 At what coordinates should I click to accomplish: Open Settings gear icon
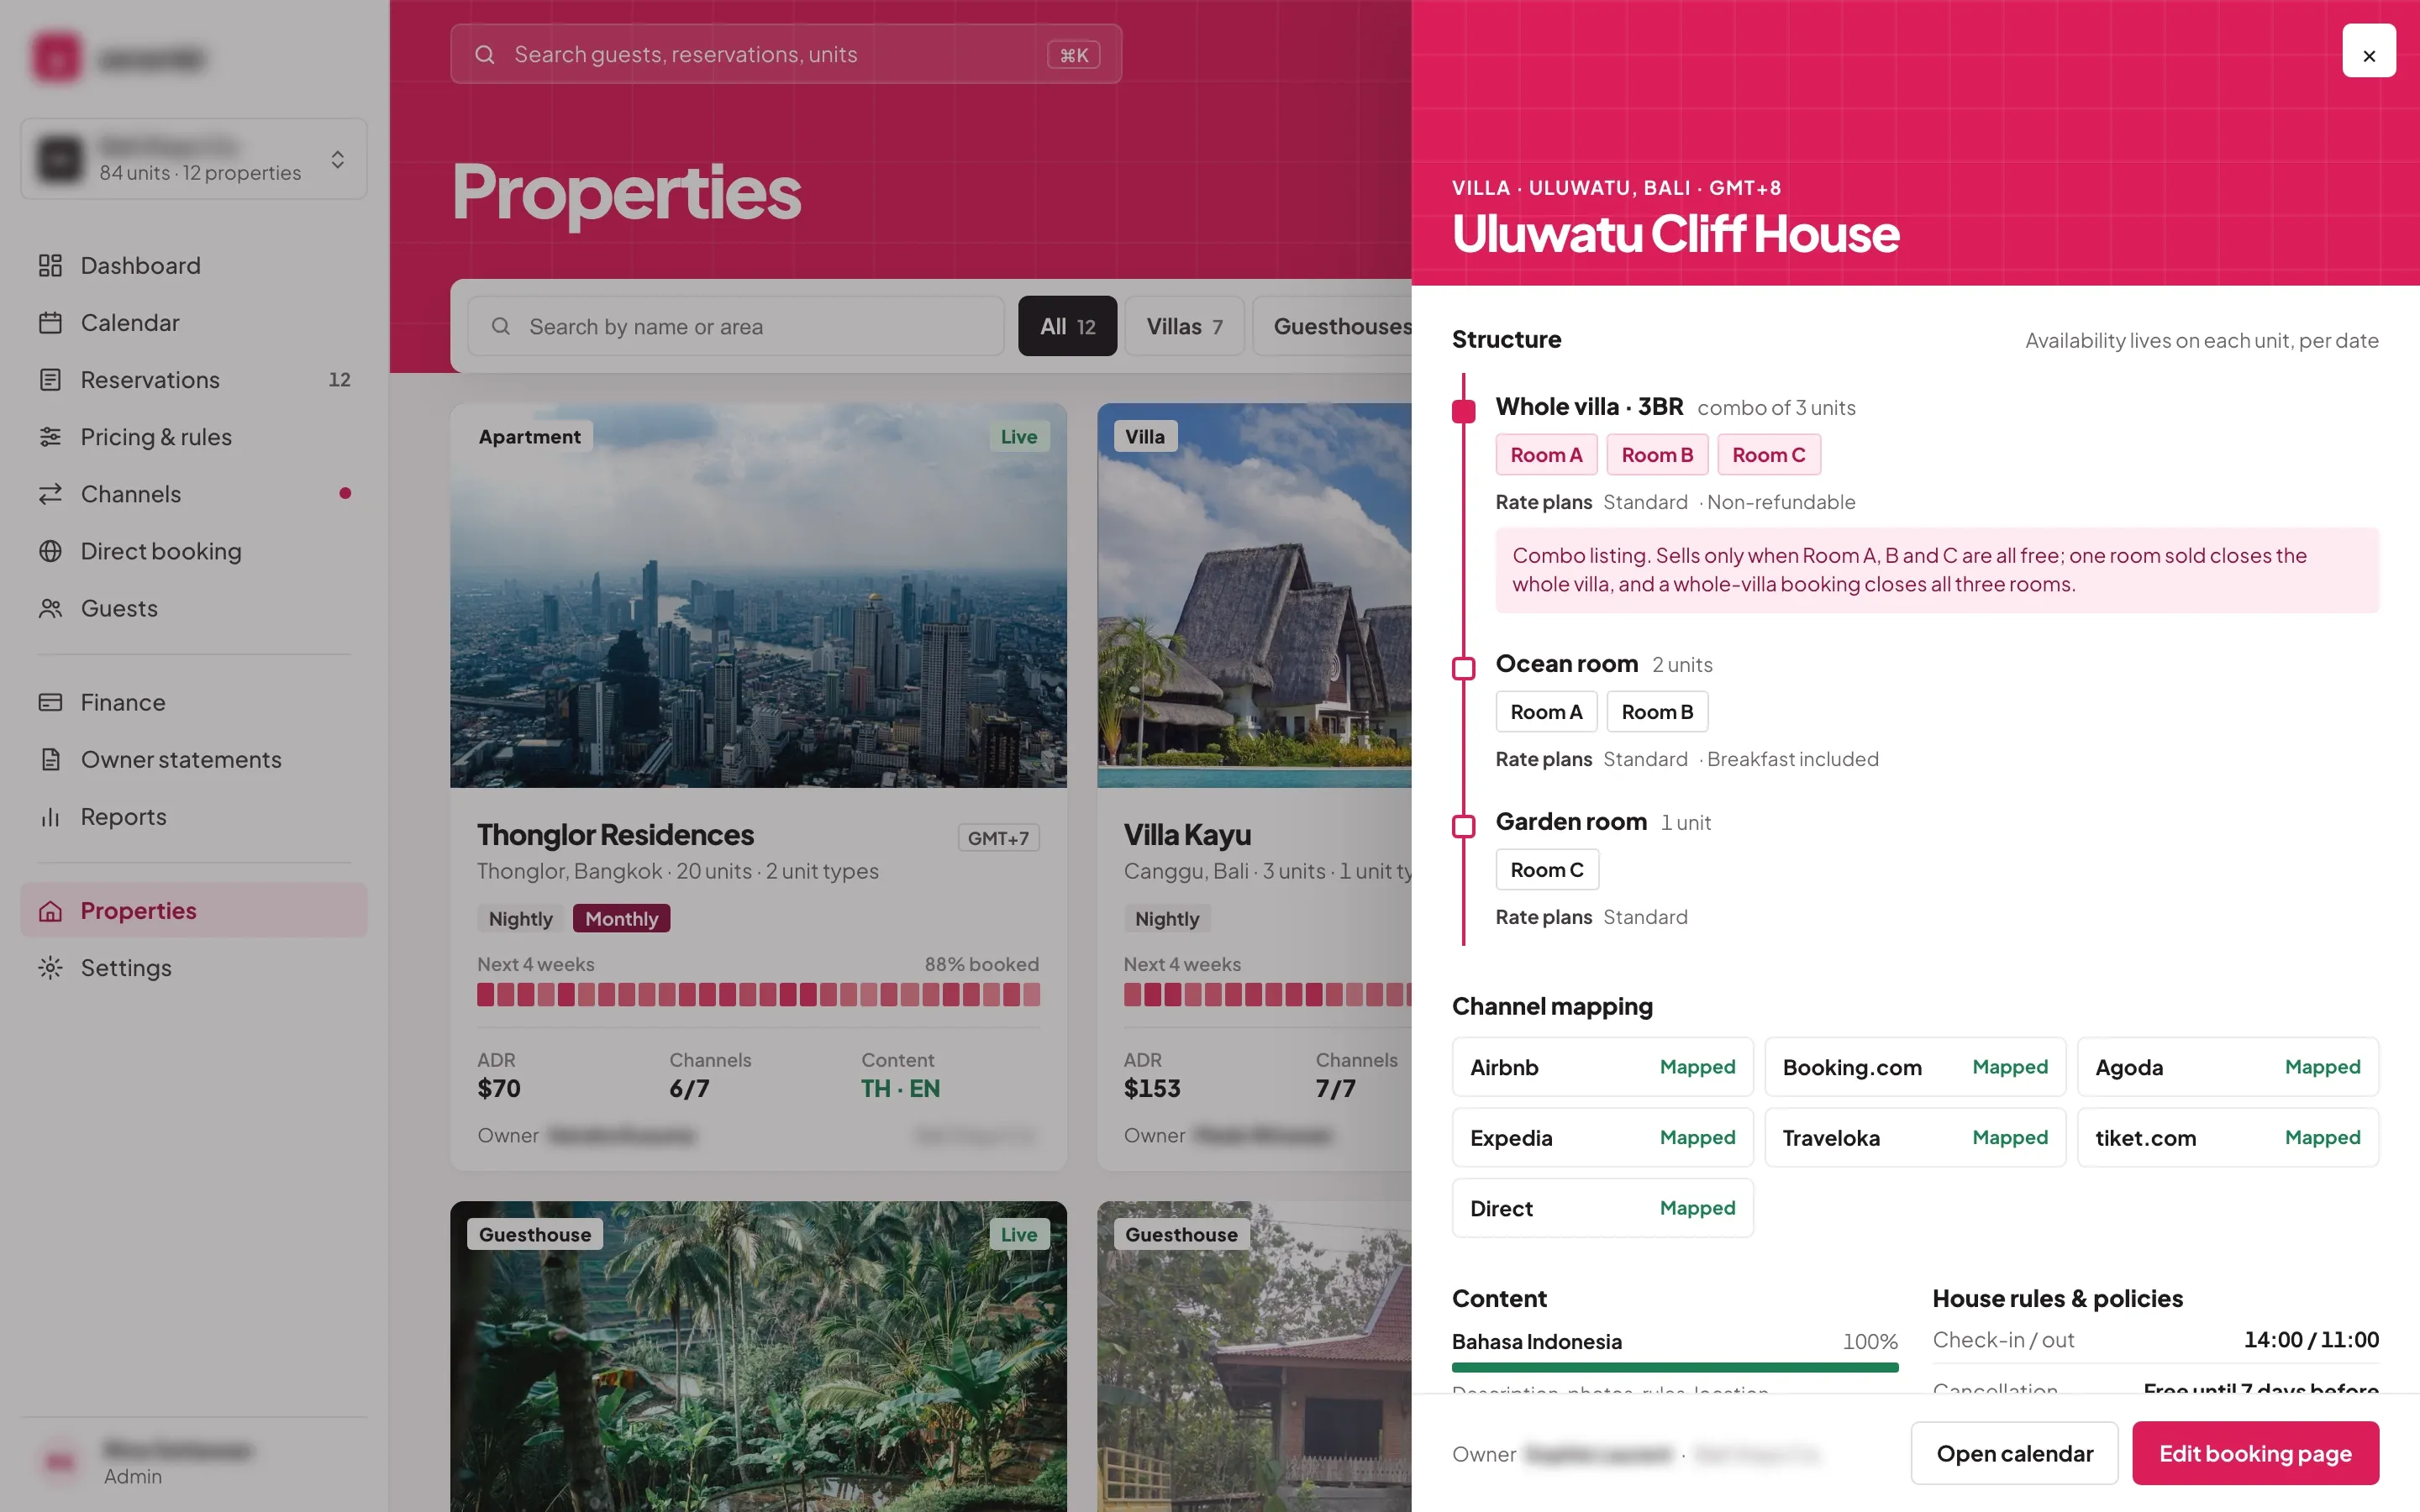click(50, 967)
